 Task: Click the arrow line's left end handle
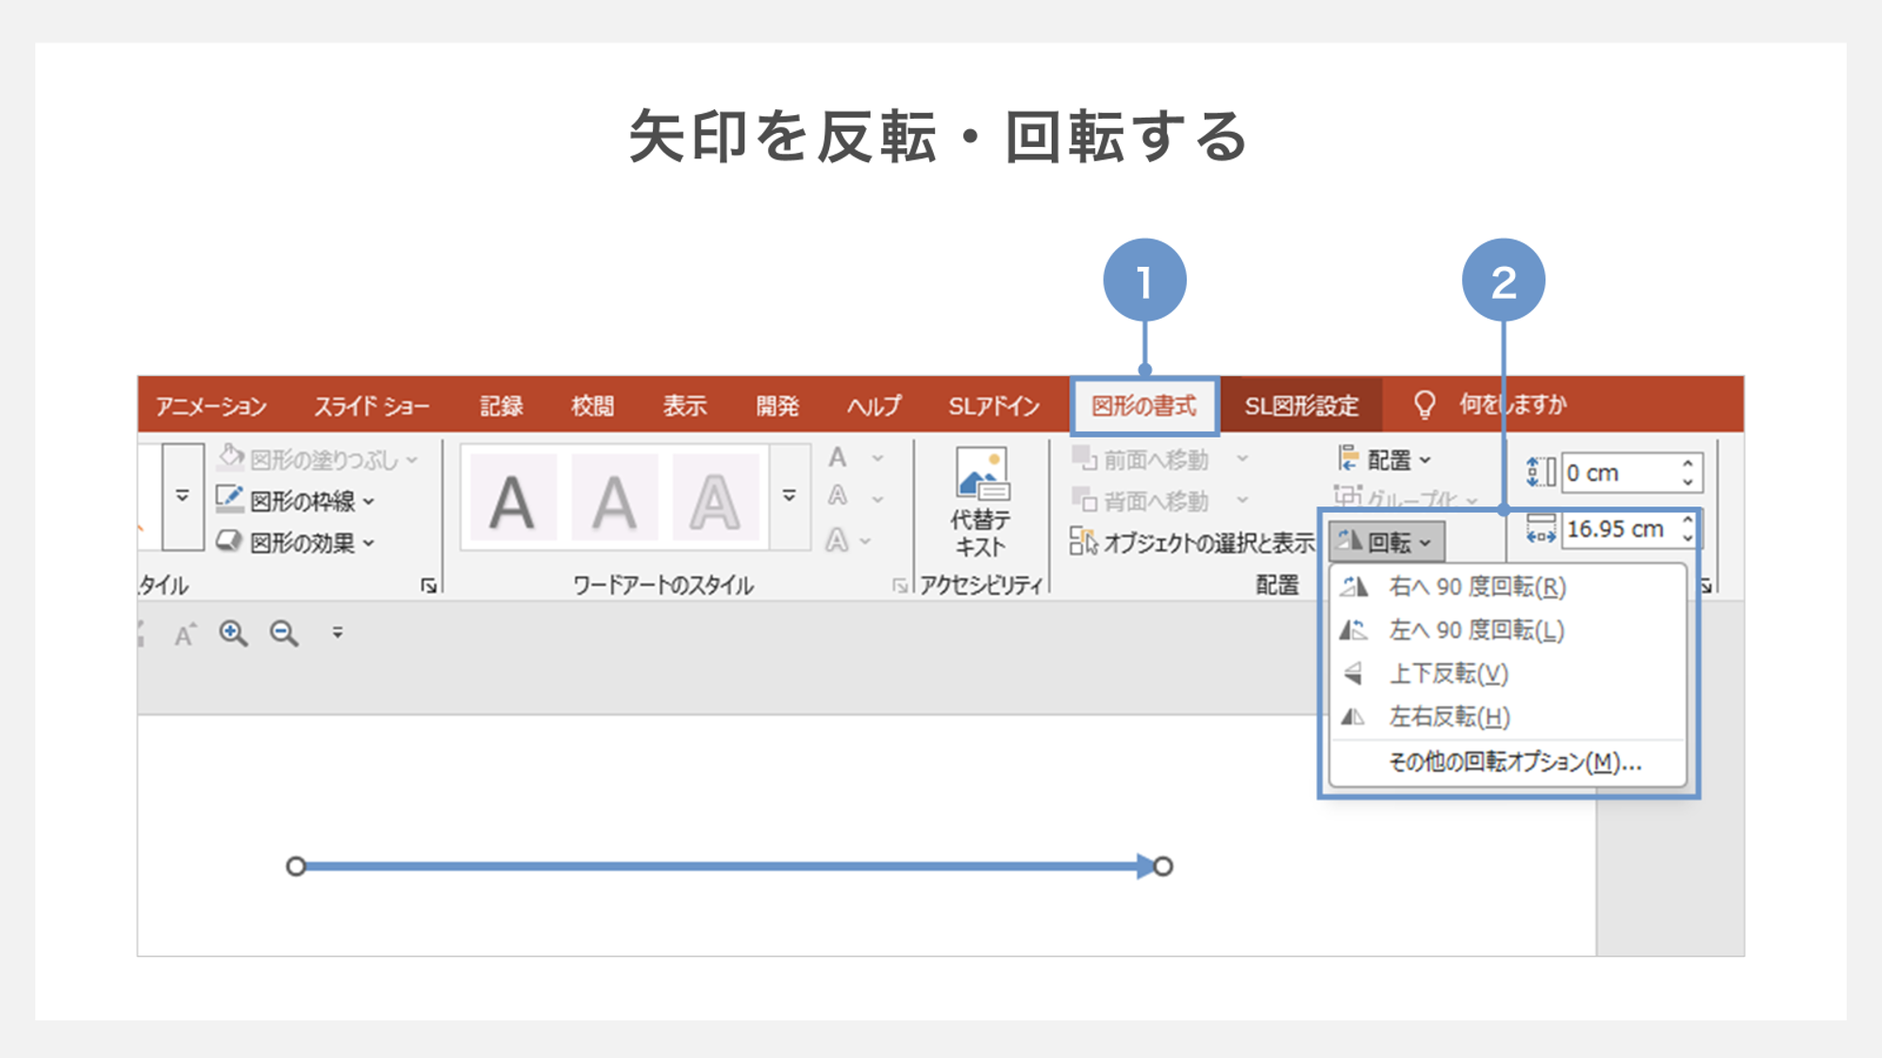pos(296,866)
